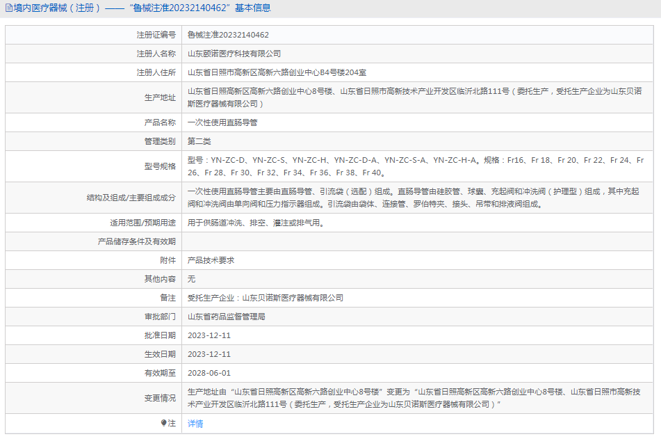Click the 产品储存条件及有效期 label

click(137, 241)
